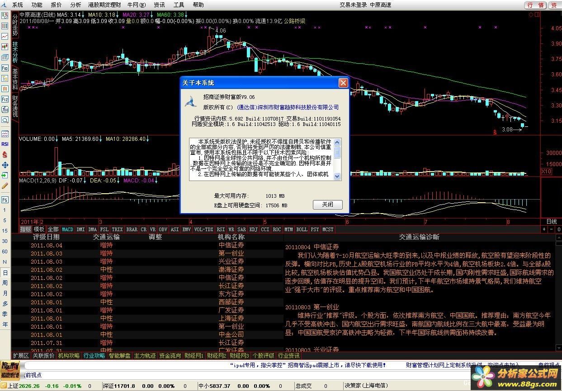The height and width of the screenshot is (391, 562).
Task: Click the 日线 period label at chart corner
Action: (x=552, y=222)
